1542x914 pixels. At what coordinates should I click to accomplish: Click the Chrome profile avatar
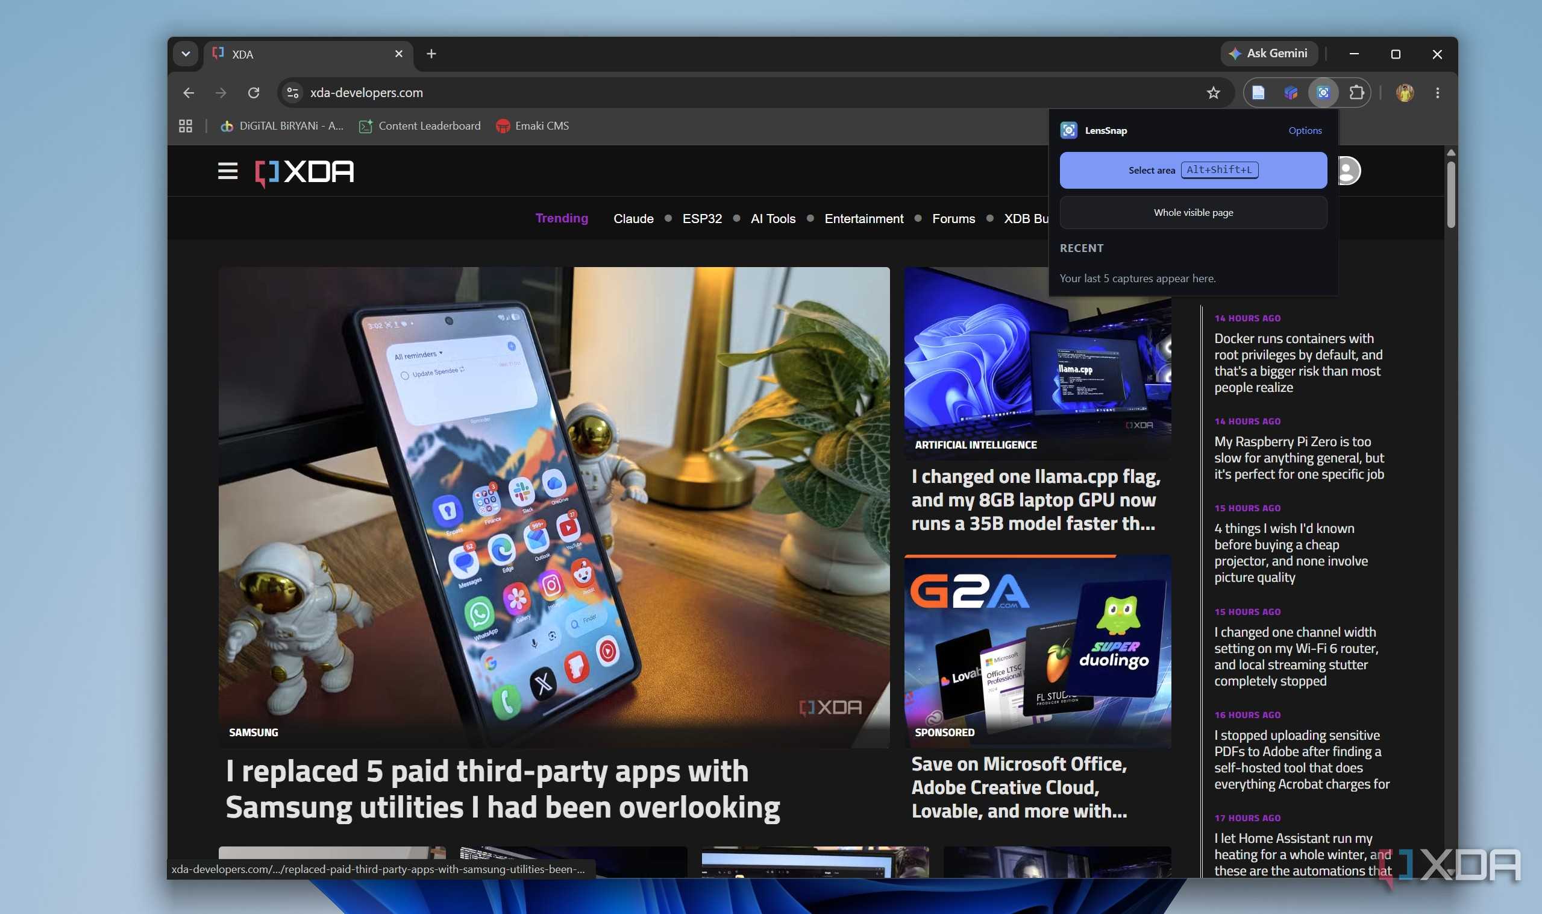1405,92
